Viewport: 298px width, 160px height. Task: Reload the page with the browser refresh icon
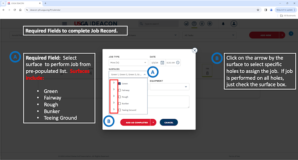coord(15,10)
